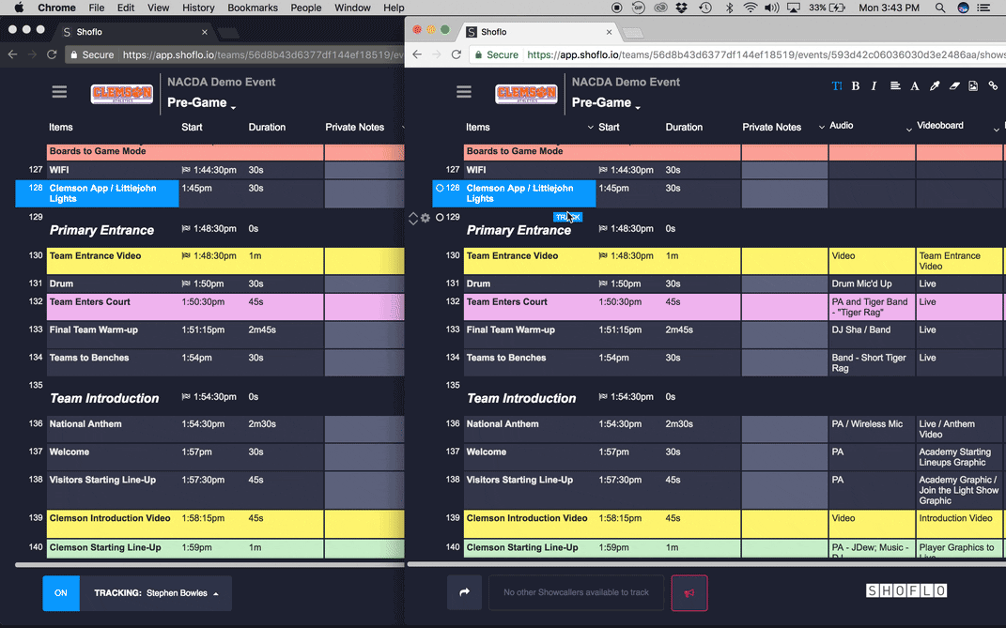Toggle bold formatting in the toolbar

856,85
